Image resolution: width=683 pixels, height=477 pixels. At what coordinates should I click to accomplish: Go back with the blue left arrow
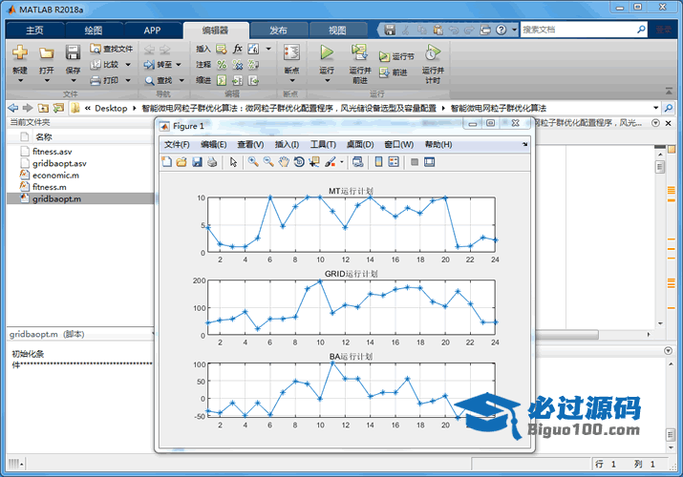13,108
